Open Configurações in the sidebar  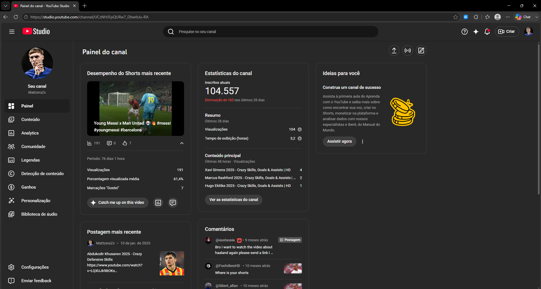[x=37, y=267]
